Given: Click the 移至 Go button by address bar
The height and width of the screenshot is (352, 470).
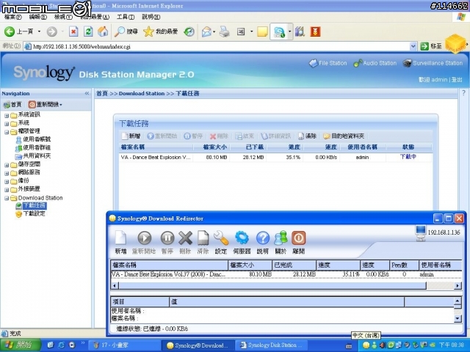Looking at the screenshot, I should coord(431,46).
